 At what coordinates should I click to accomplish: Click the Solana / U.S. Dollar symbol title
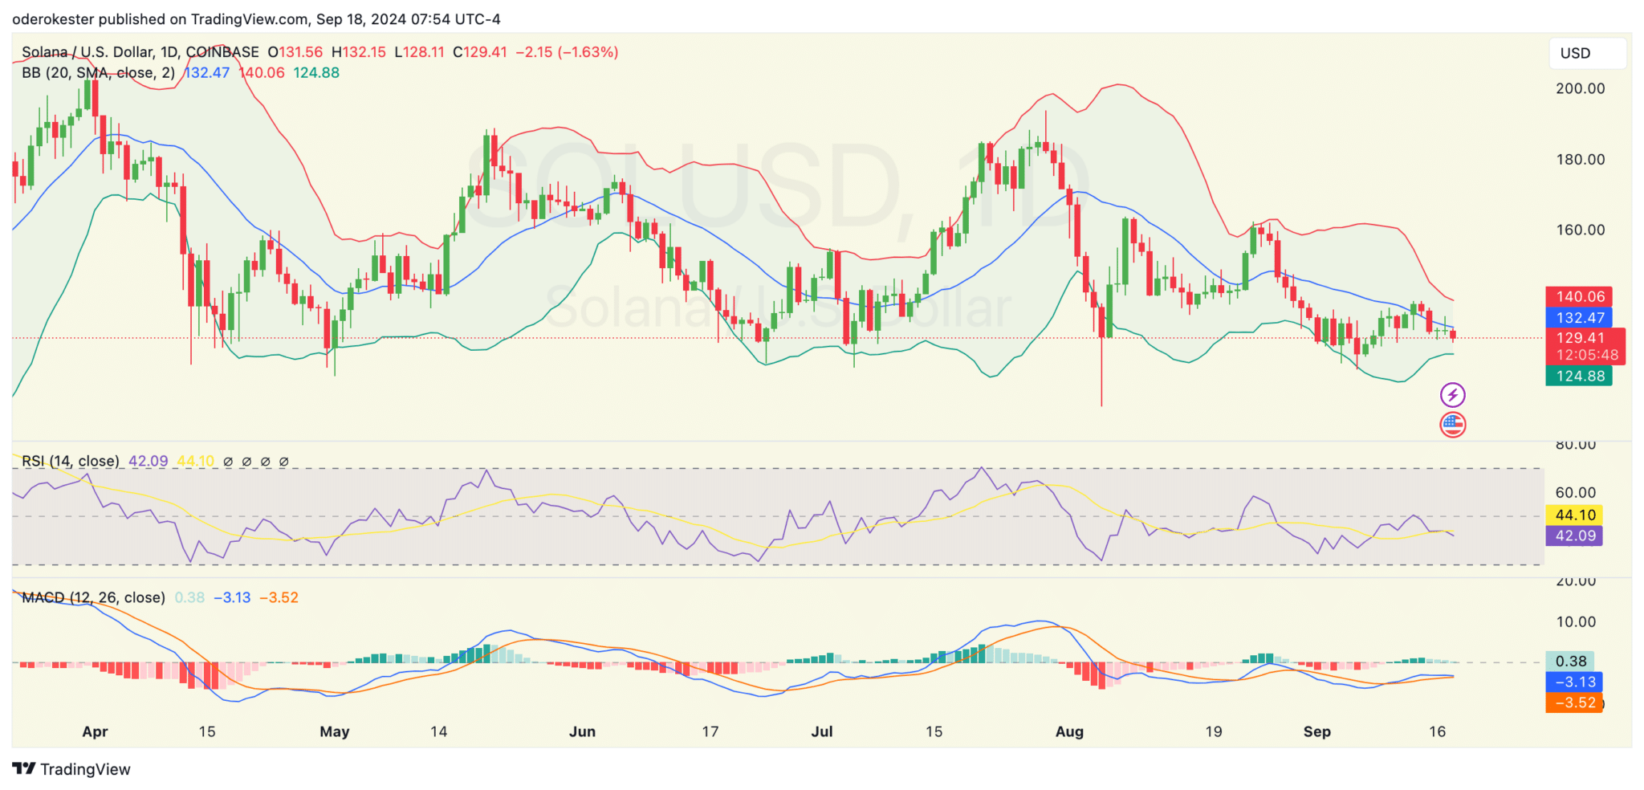(140, 52)
